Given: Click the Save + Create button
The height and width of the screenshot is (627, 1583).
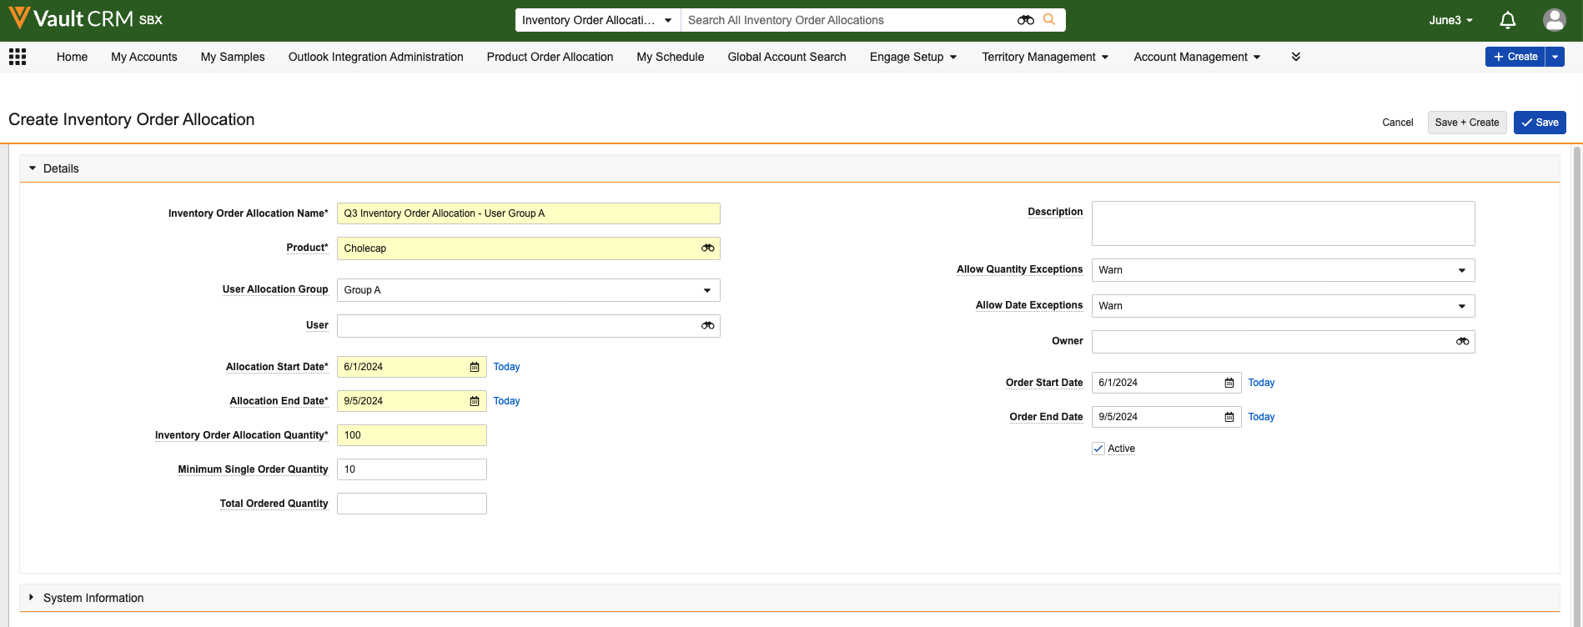Looking at the screenshot, I should pos(1466,123).
